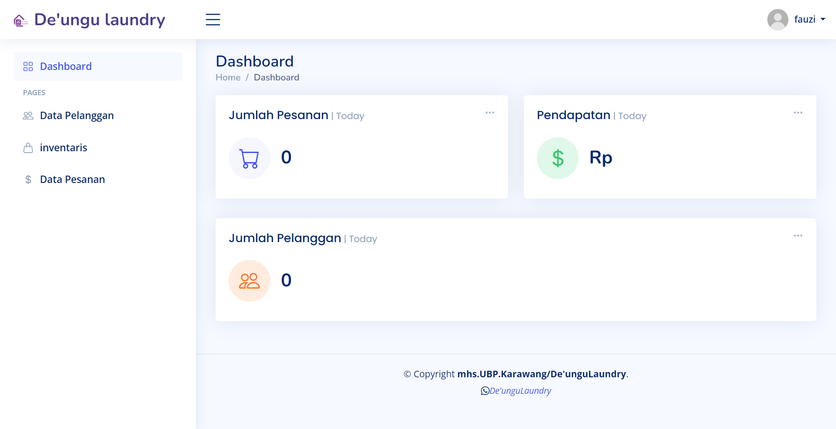Image resolution: width=836 pixels, height=429 pixels.
Task: Open the fauzi user profile dropdown
Action: (796, 20)
